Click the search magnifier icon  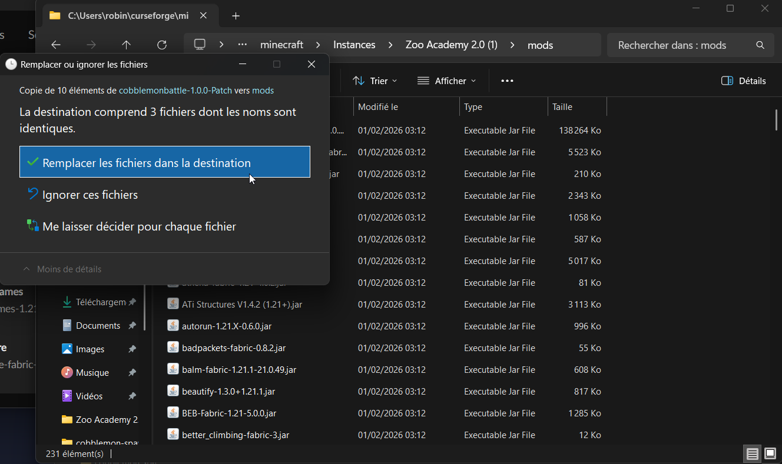pyautogui.click(x=760, y=45)
